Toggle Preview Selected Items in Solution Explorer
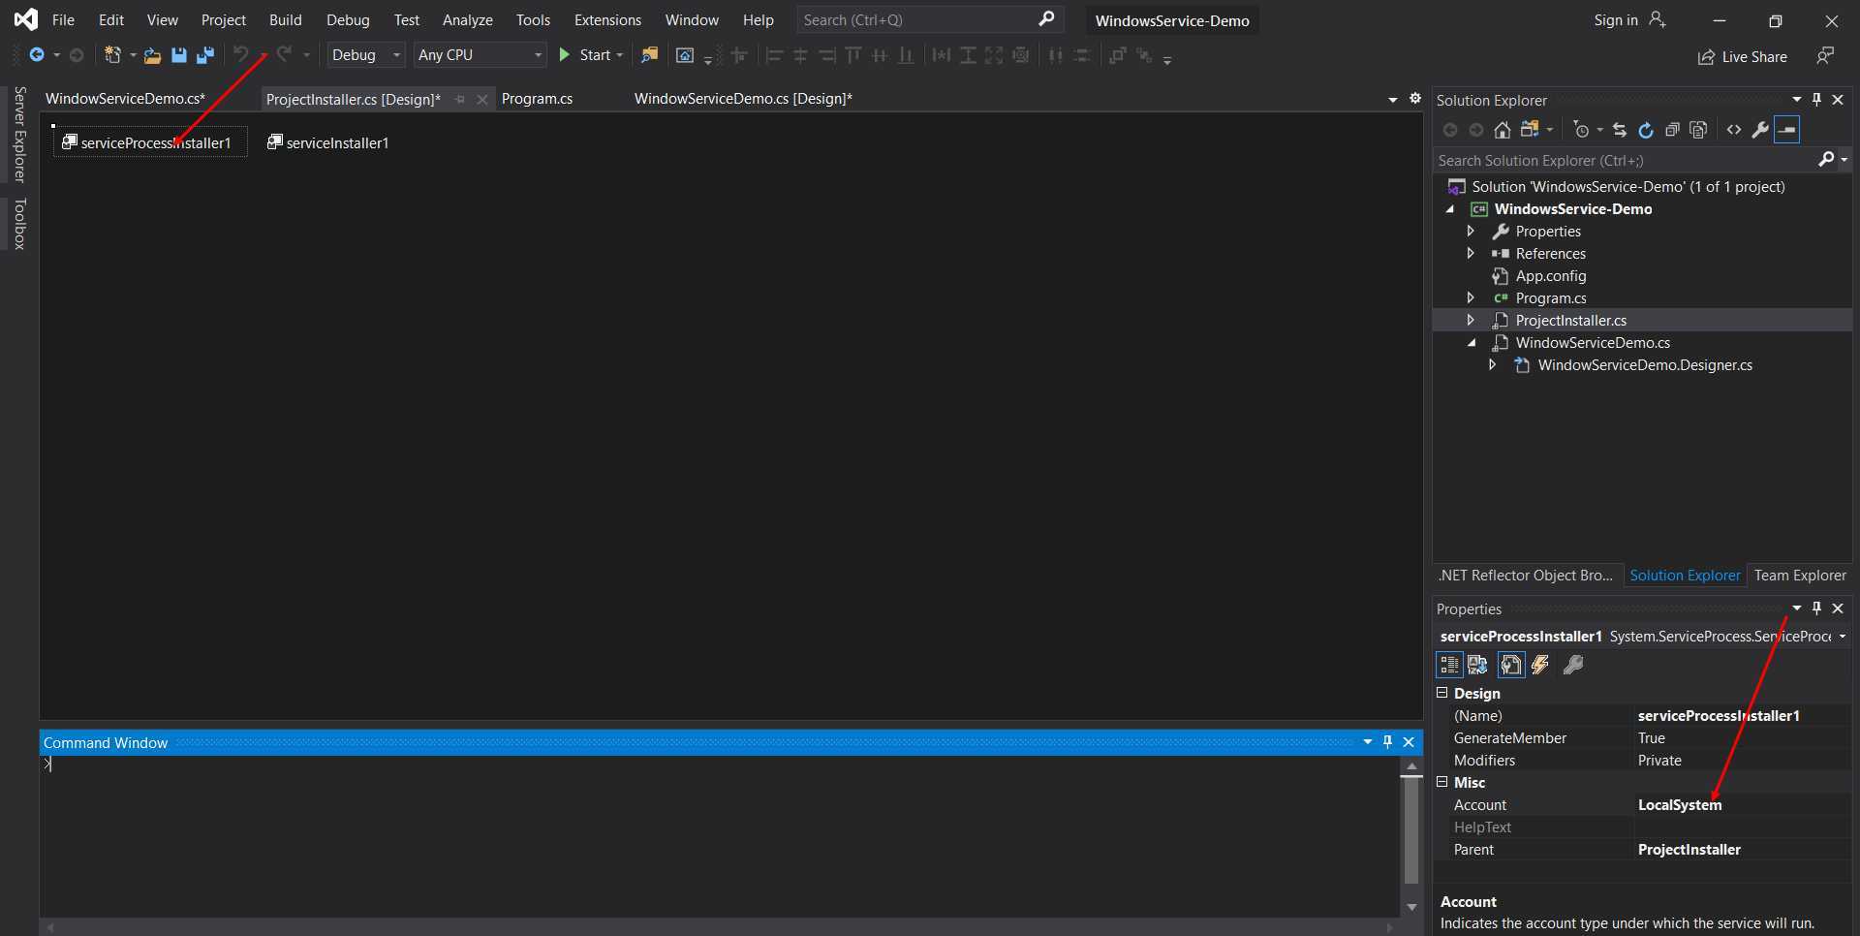Viewport: 1860px width, 936px height. coord(1787,130)
